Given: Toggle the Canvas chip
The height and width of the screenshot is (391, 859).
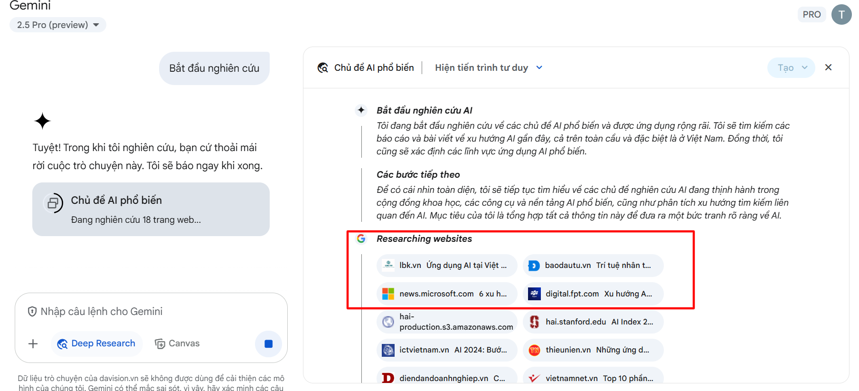Looking at the screenshot, I should pyautogui.click(x=177, y=343).
